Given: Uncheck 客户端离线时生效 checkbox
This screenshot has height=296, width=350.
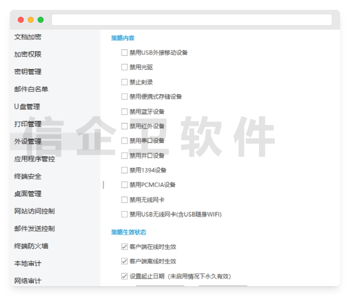Looking at the screenshot, I should click(124, 261).
